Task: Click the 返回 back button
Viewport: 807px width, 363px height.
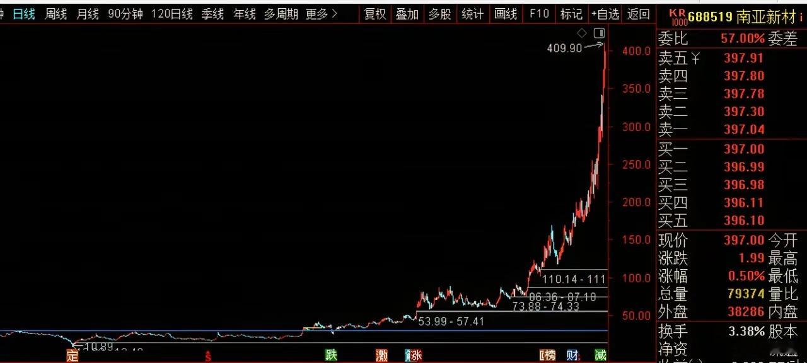Action: 639,14
